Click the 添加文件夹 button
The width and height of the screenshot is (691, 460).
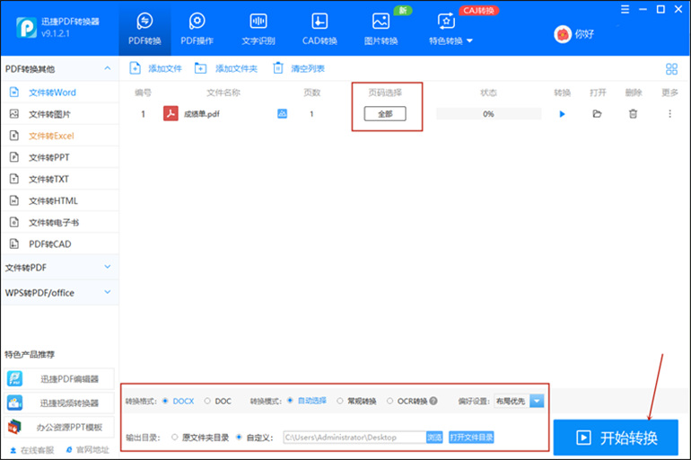point(225,68)
